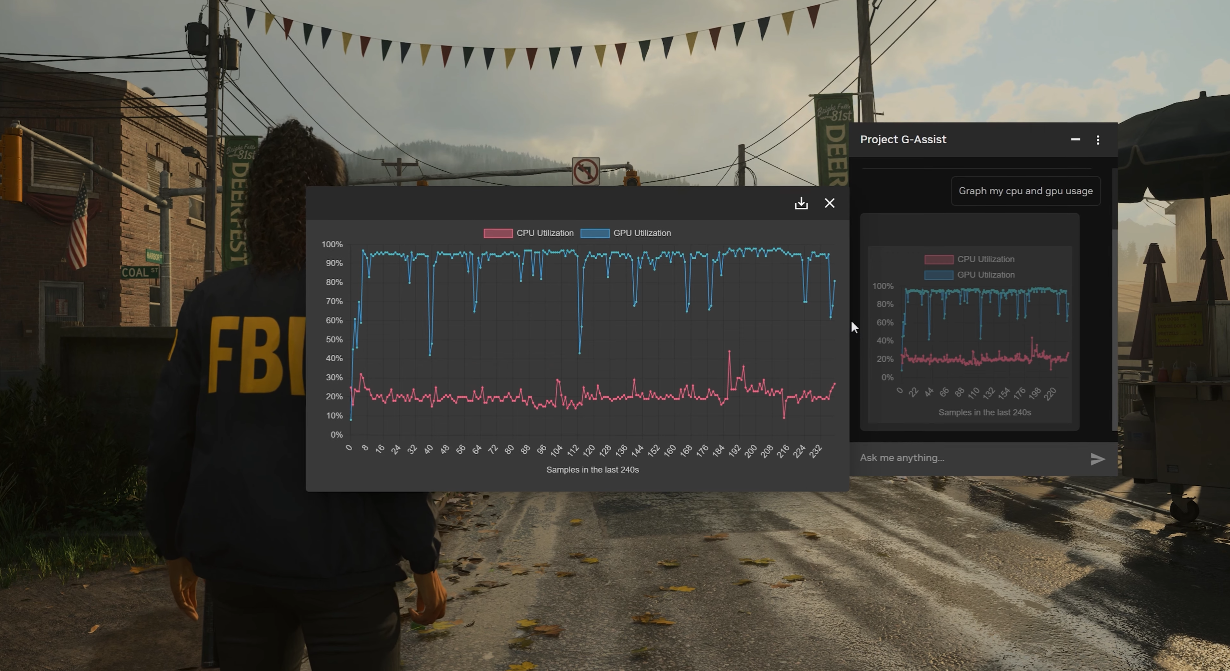Viewport: 1230px width, 671px height.
Task: Download the enlarged utilization graph
Action: (801, 203)
